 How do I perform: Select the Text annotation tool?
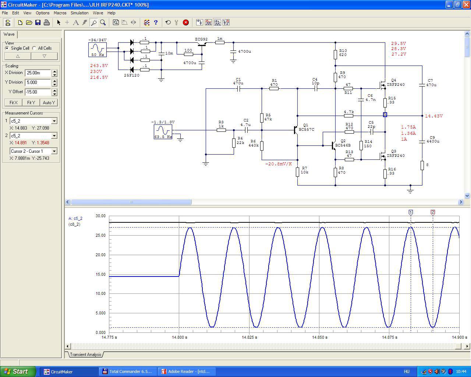pyautogui.click(x=76, y=22)
